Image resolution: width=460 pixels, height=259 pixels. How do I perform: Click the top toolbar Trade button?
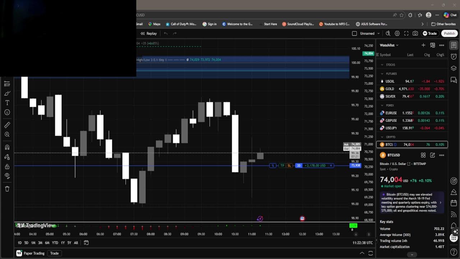(x=430, y=33)
